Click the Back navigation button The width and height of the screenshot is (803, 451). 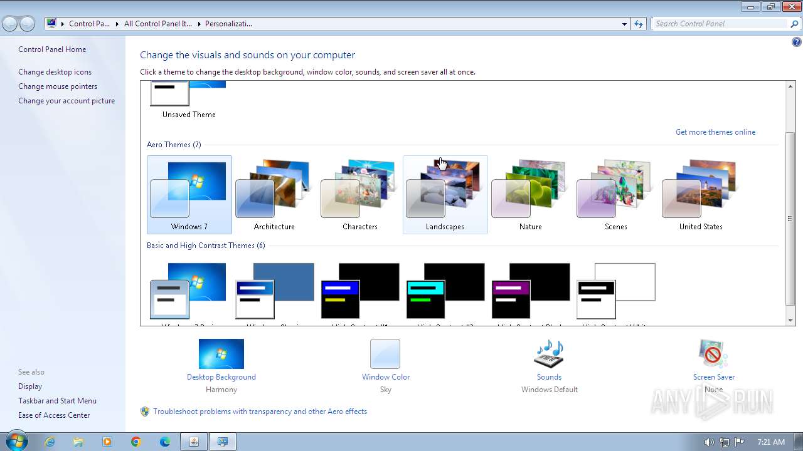point(10,24)
